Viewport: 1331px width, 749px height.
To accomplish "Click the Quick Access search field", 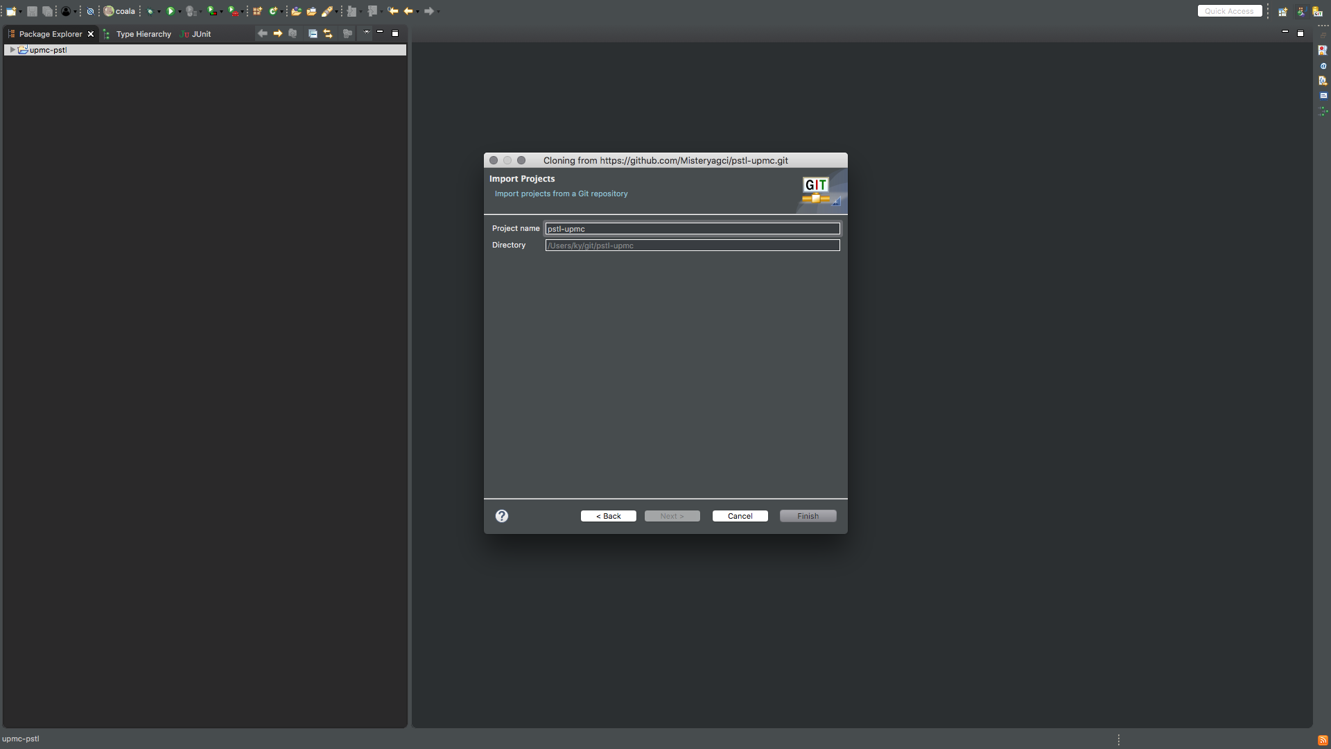I will click(1229, 11).
